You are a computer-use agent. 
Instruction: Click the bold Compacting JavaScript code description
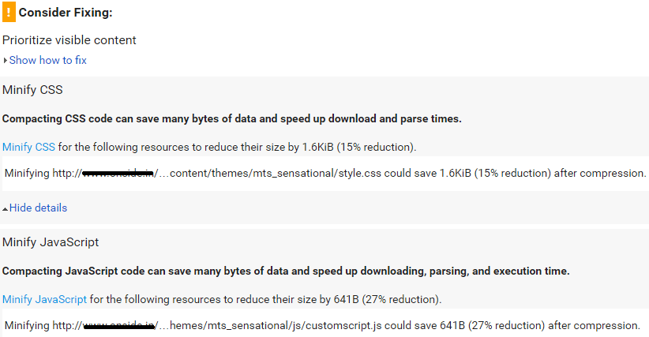coord(286,271)
